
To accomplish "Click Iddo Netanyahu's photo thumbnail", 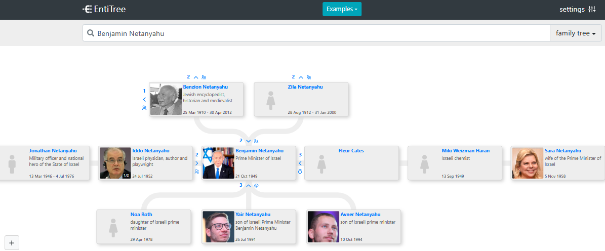I will point(115,163).
